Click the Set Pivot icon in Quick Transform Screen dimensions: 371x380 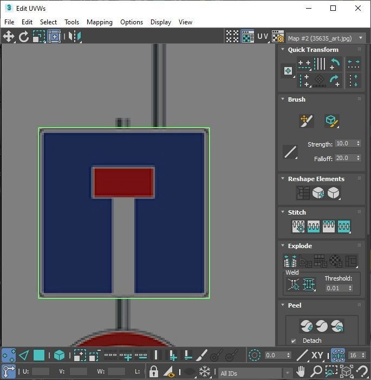click(288, 71)
